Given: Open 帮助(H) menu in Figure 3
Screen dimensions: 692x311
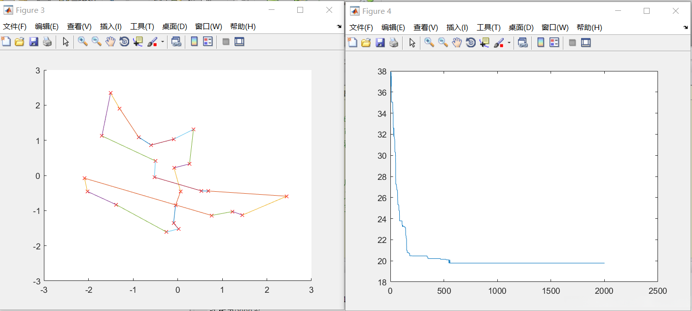Looking at the screenshot, I should [242, 27].
